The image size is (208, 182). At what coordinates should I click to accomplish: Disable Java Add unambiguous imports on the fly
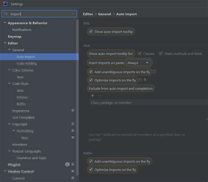click(x=91, y=72)
